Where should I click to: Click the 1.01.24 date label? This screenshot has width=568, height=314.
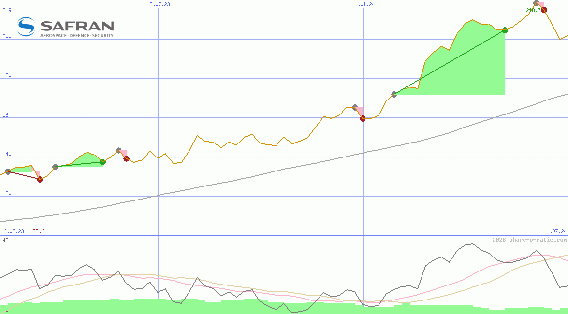[364, 4]
